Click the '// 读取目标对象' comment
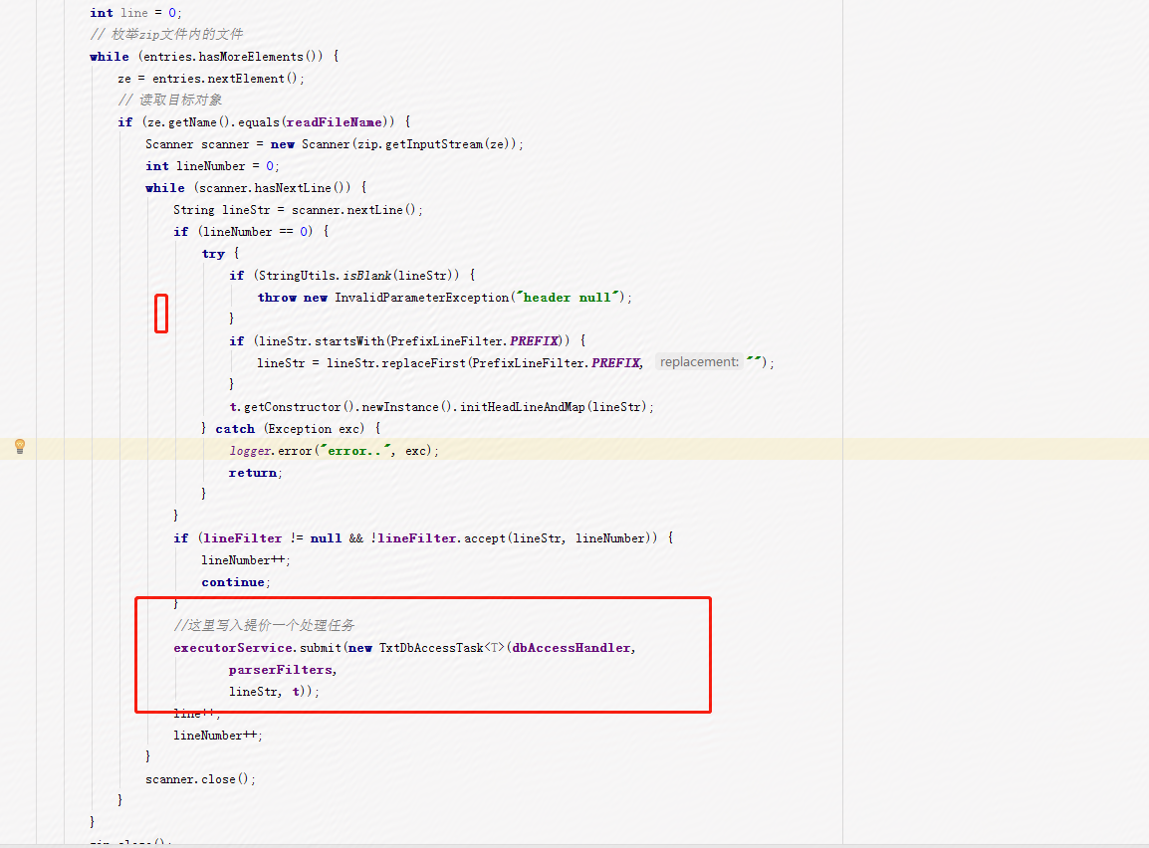The width and height of the screenshot is (1149, 848). pyautogui.click(x=169, y=101)
